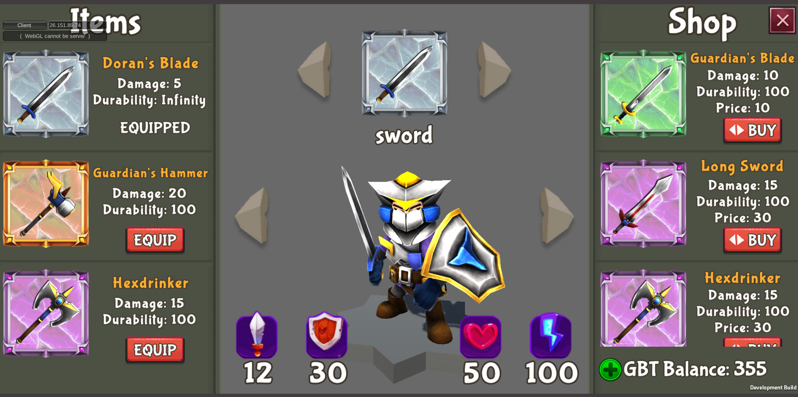
Task: Select the Long Sword shop icon
Action: coord(643,203)
